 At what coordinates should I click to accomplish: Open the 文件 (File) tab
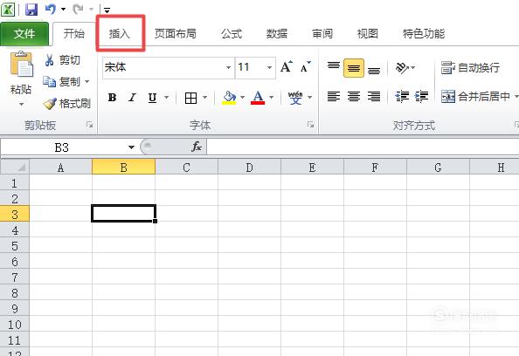[24, 34]
